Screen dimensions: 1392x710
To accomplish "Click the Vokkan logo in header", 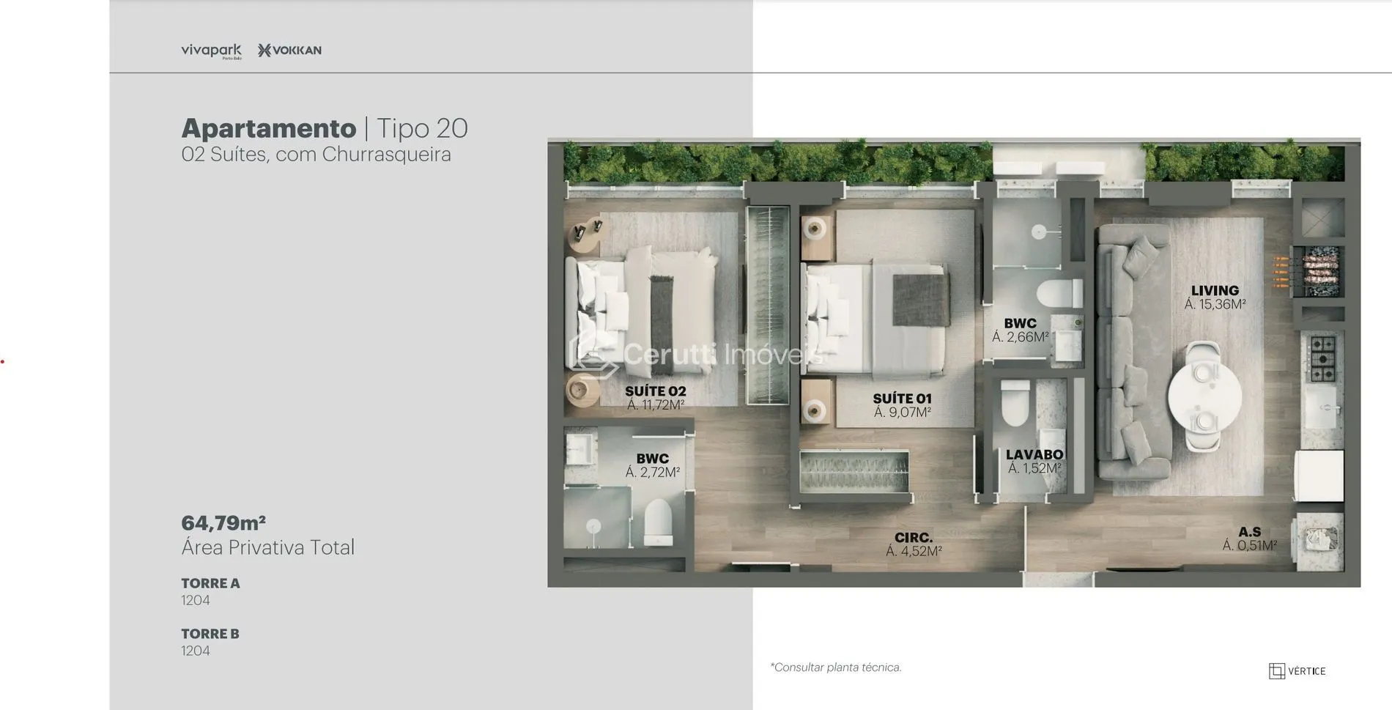I will point(289,51).
